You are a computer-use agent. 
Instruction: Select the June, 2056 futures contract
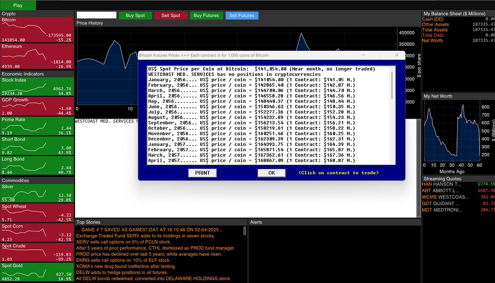click(251, 107)
